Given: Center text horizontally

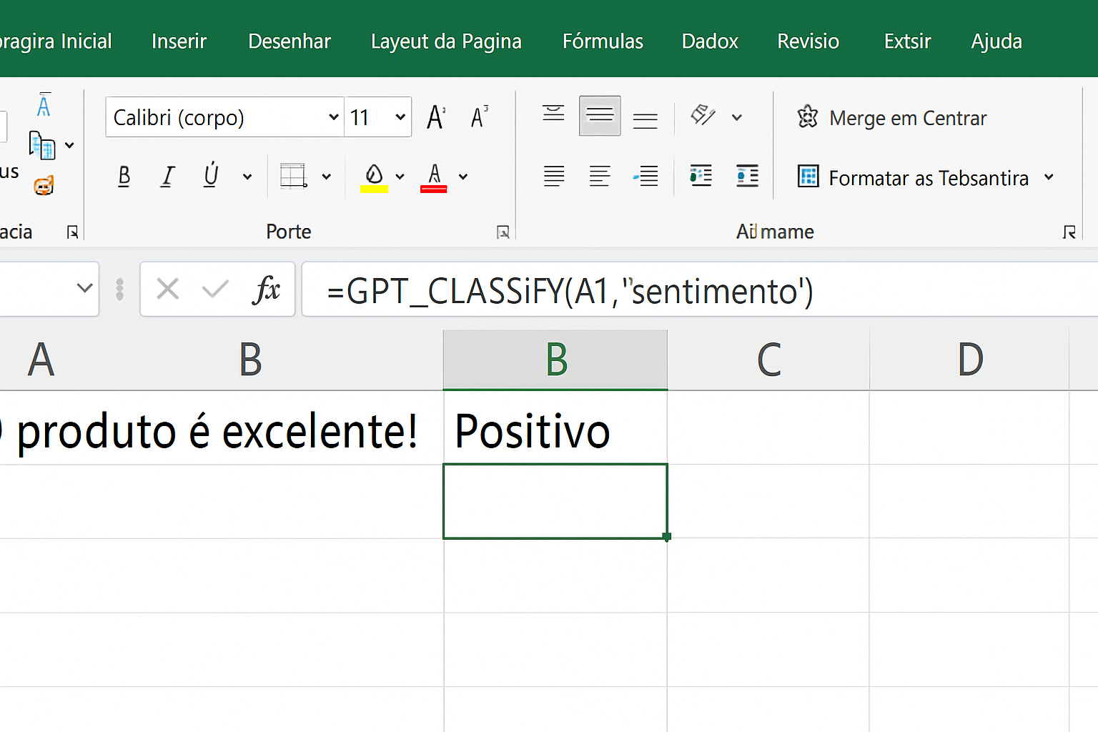Looking at the screenshot, I should pyautogui.click(x=600, y=176).
